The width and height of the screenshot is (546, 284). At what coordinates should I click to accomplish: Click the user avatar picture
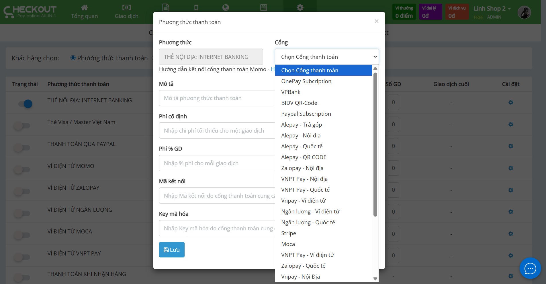click(524, 12)
